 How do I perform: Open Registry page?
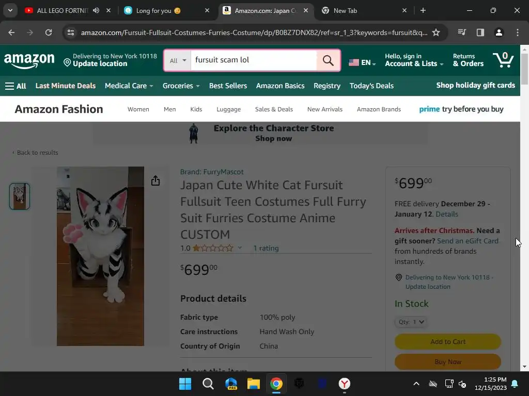(327, 86)
